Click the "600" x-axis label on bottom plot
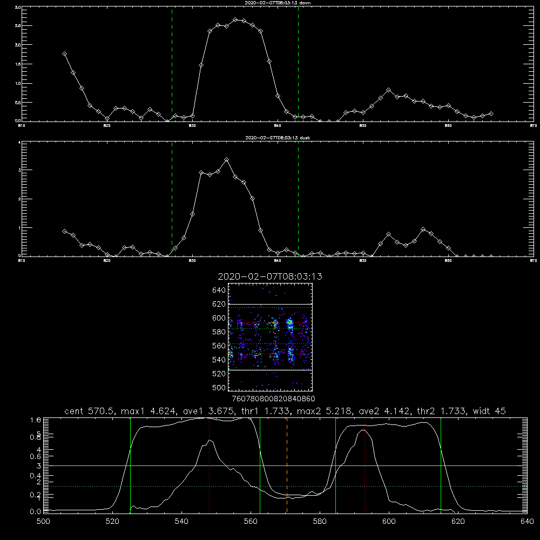The image size is (540, 540). pos(389,522)
